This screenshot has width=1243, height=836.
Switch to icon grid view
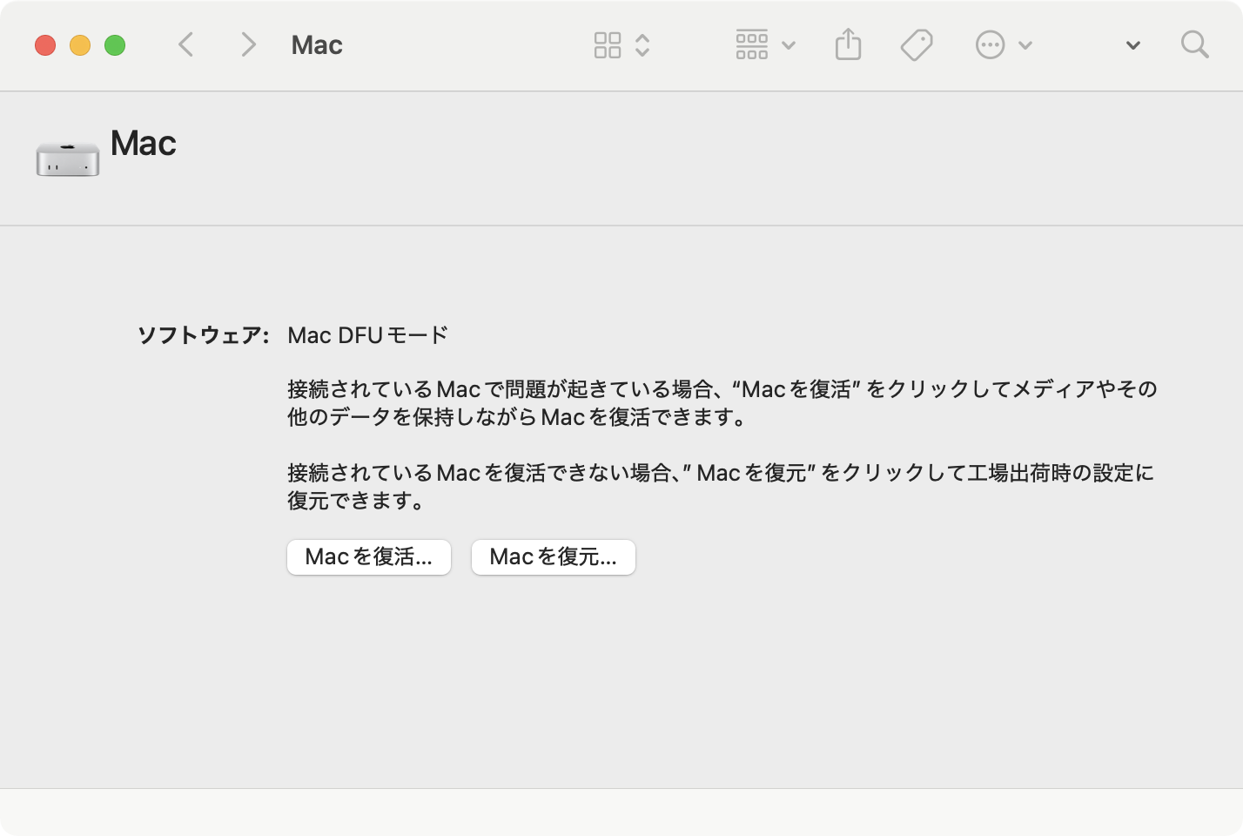608,45
